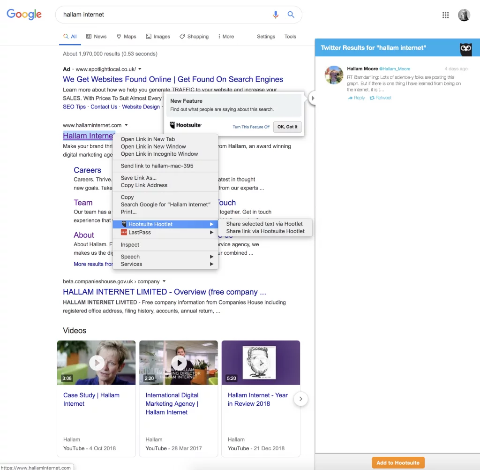This screenshot has width=480, height=470.
Task: Expand the Hootsuite Hootlet submenu arrow
Action: click(x=211, y=224)
